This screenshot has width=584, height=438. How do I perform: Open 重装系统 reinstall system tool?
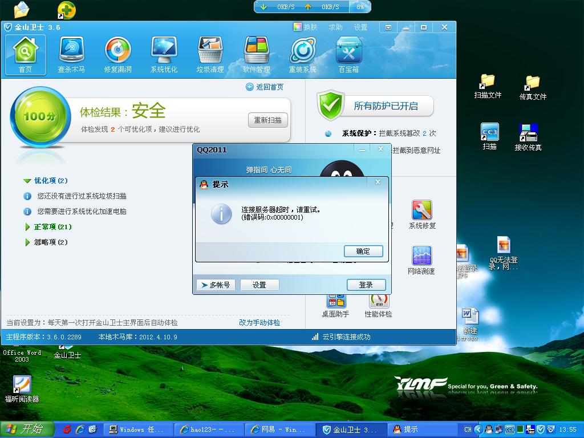[302, 55]
